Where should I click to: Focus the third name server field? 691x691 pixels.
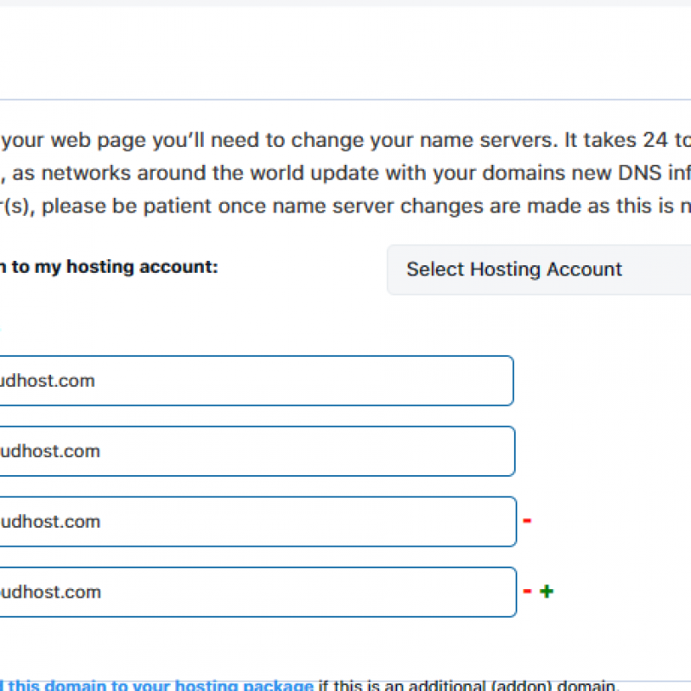pos(258,522)
